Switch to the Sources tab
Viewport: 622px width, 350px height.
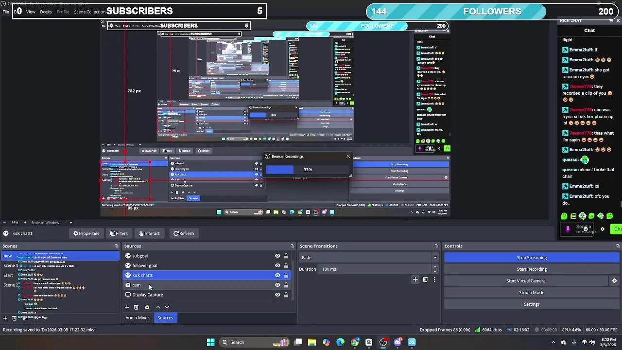point(165,318)
